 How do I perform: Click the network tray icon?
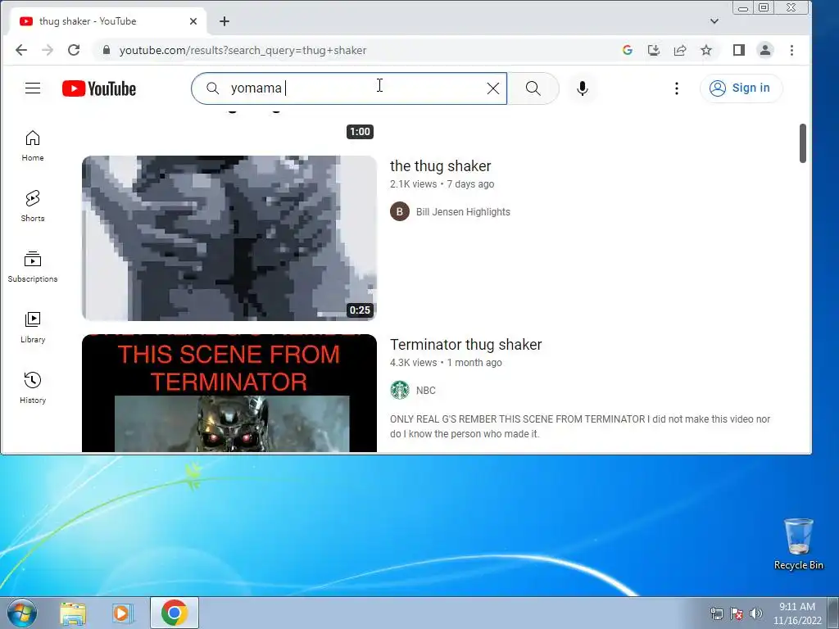(x=716, y=613)
